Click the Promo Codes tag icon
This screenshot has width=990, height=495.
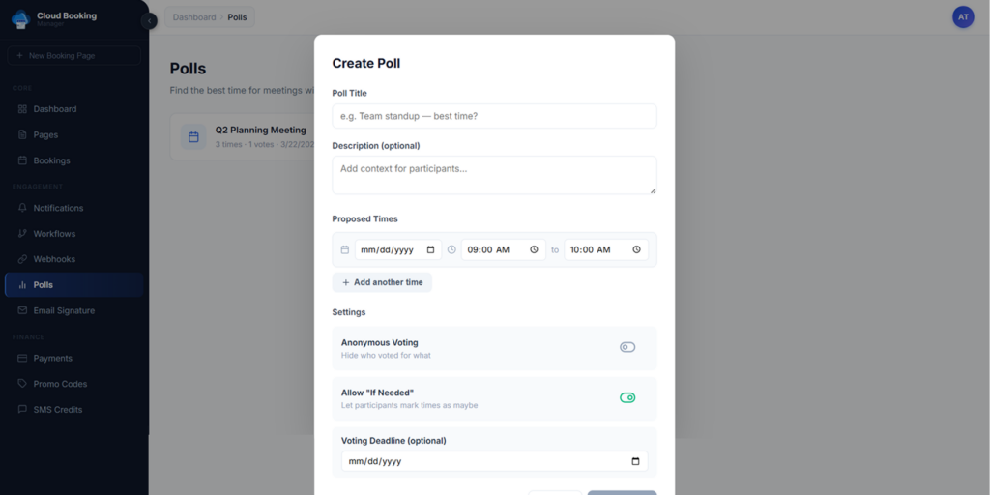pos(23,384)
